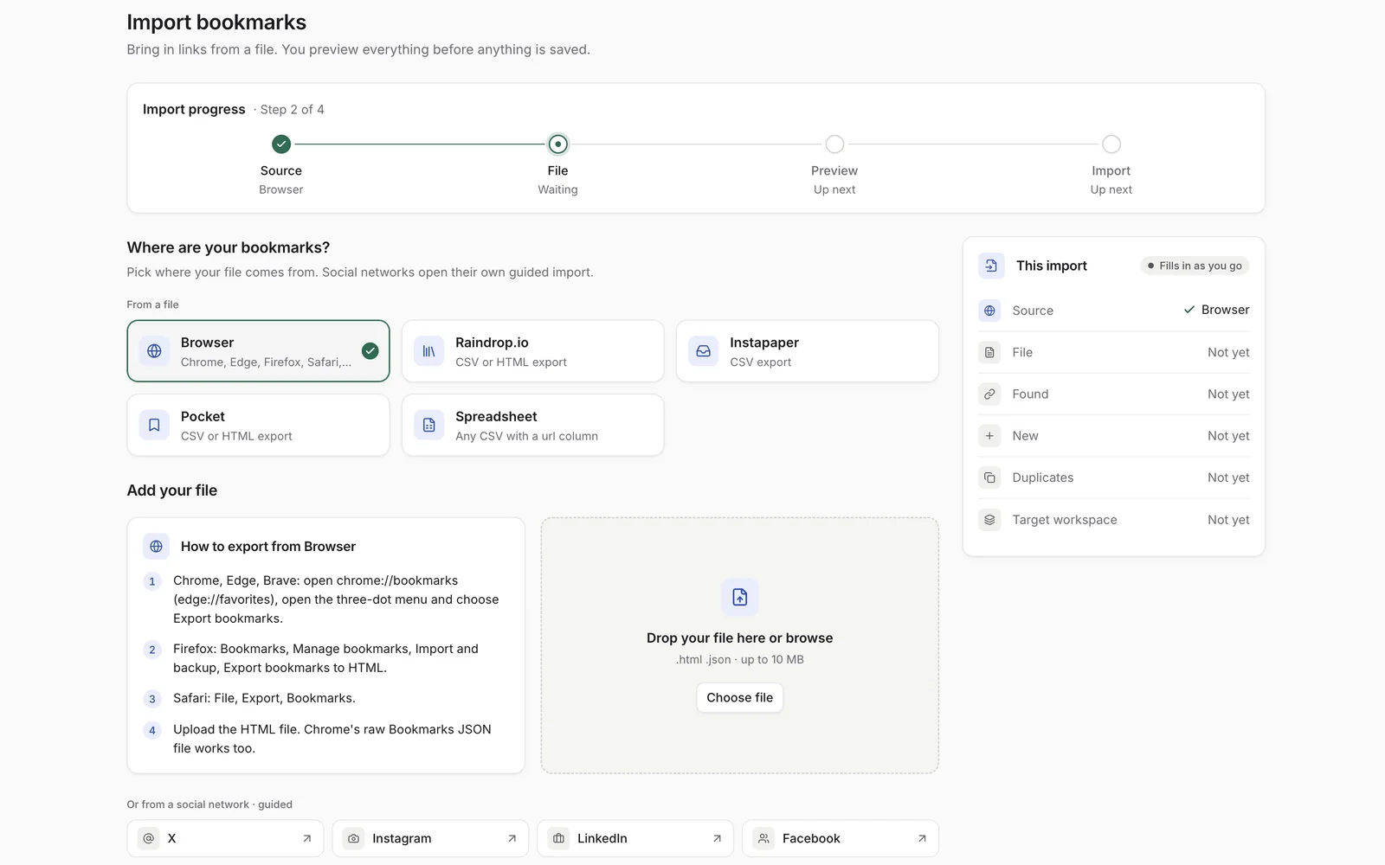Viewport: 1385px width, 865px height.
Task: Click the Step 2 of 4 label
Action: (292, 110)
